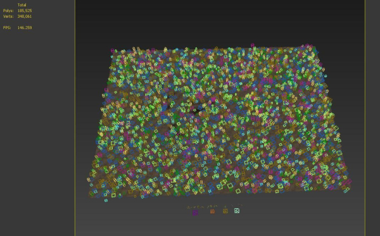Select the purple source box below the terrain
The height and width of the screenshot is (236, 380).
195,213
